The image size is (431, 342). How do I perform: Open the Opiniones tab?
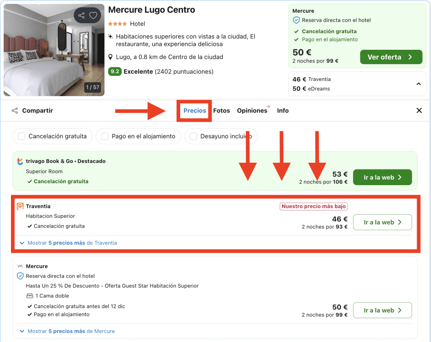[x=252, y=110]
